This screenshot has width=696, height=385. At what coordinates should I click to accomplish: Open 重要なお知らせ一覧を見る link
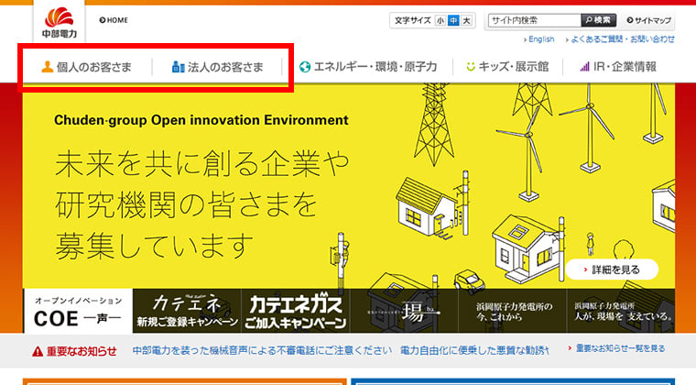coord(618,349)
